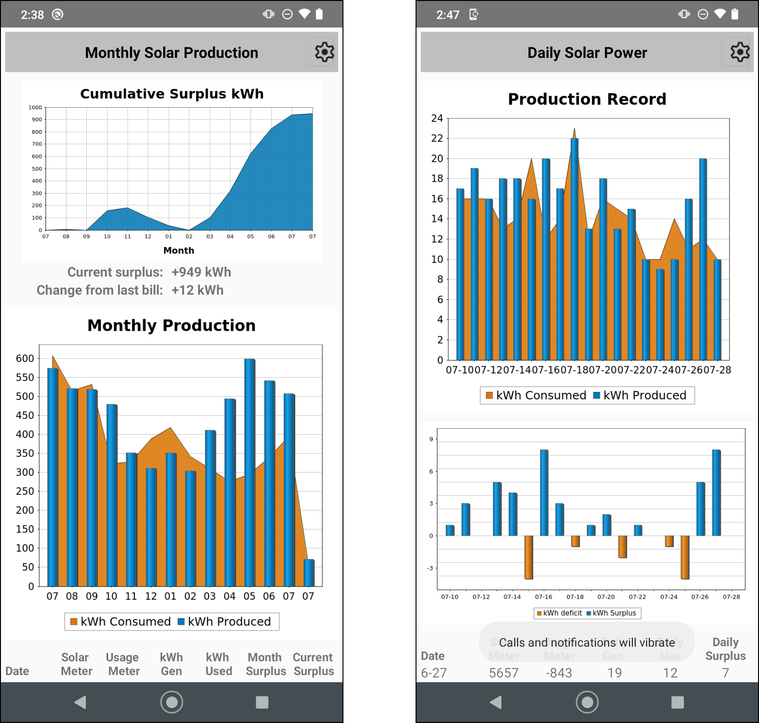Dismiss the 'Calls and notifications will vibrate' toast

pyautogui.click(x=587, y=642)
